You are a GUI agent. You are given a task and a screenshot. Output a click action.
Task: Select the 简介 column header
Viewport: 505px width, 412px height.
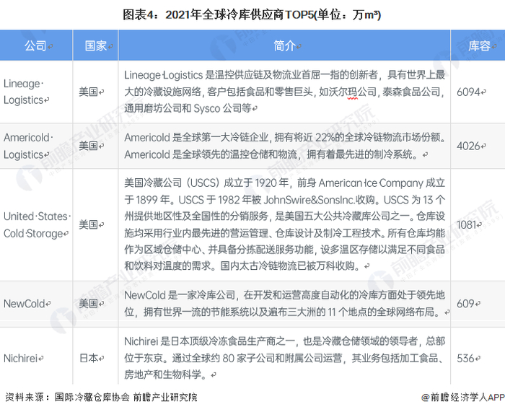click(284, 45)
